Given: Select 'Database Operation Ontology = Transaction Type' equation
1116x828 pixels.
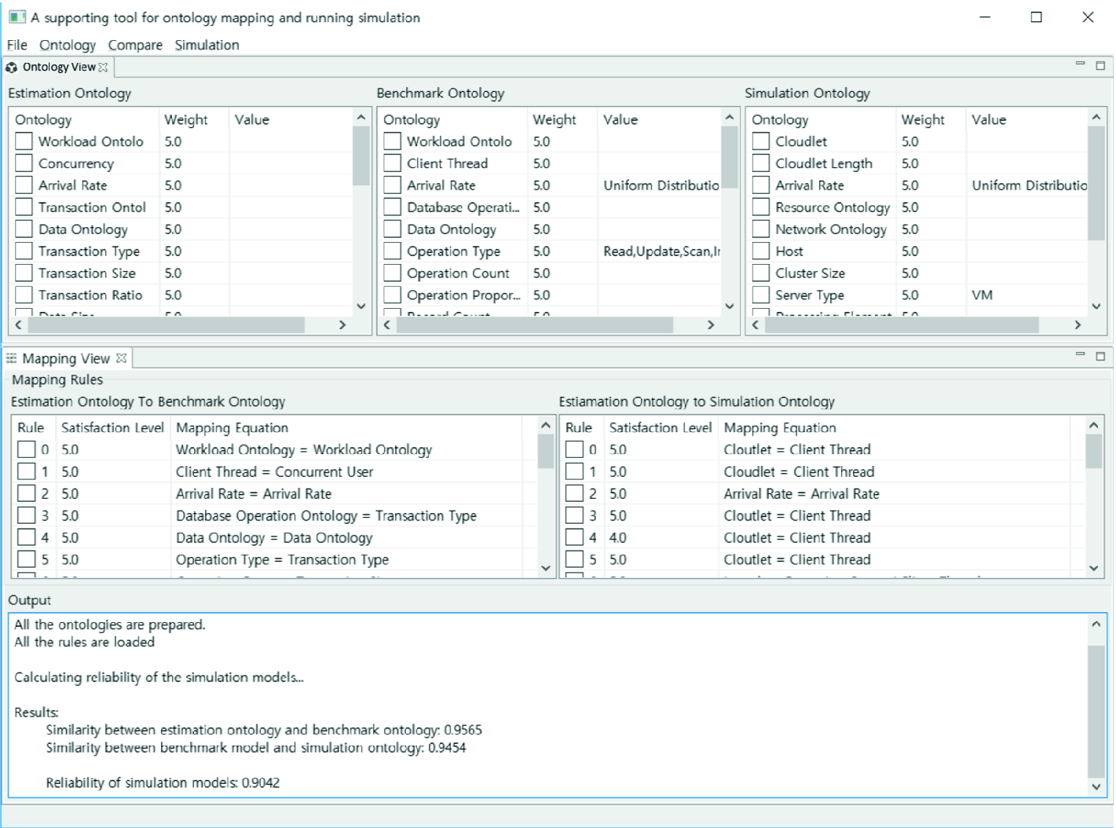Looking at the screenshot, I should coord(326,515).
